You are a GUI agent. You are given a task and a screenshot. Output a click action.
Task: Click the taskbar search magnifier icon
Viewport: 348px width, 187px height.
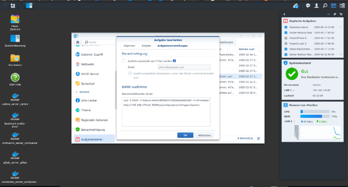pyautogui.click(x=325, y=6)
